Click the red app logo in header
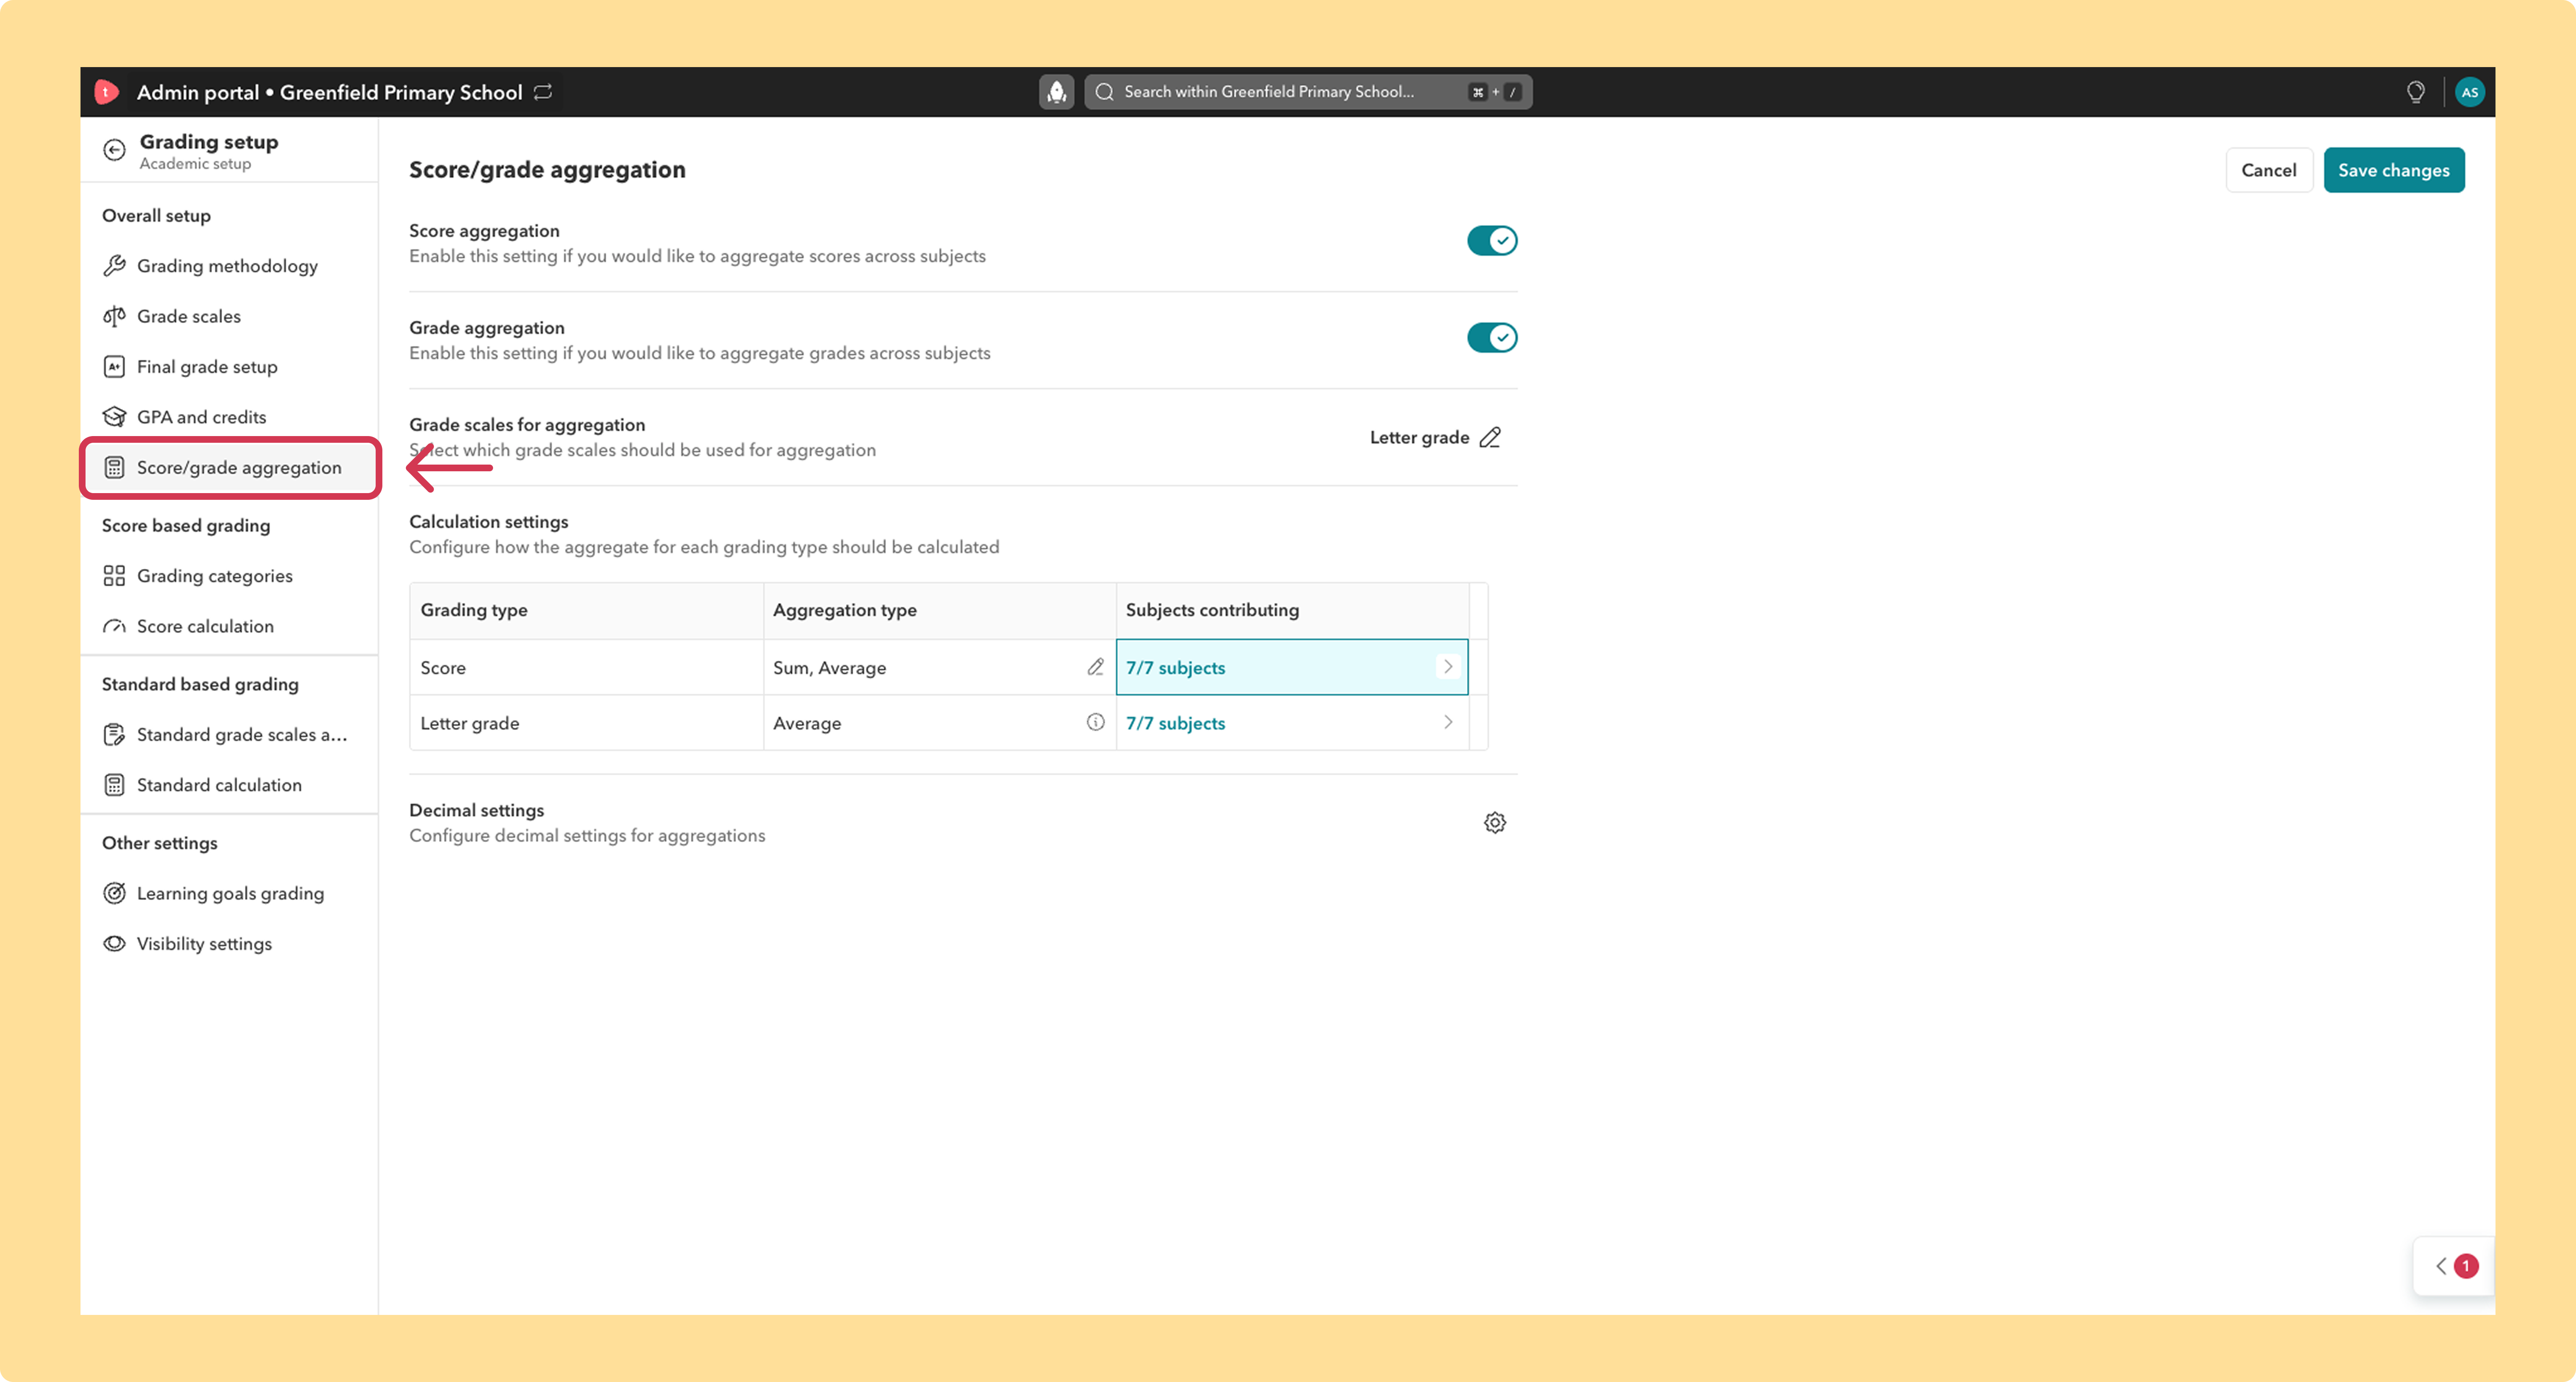This screenshot has width=2576, height=1382. 106,92
